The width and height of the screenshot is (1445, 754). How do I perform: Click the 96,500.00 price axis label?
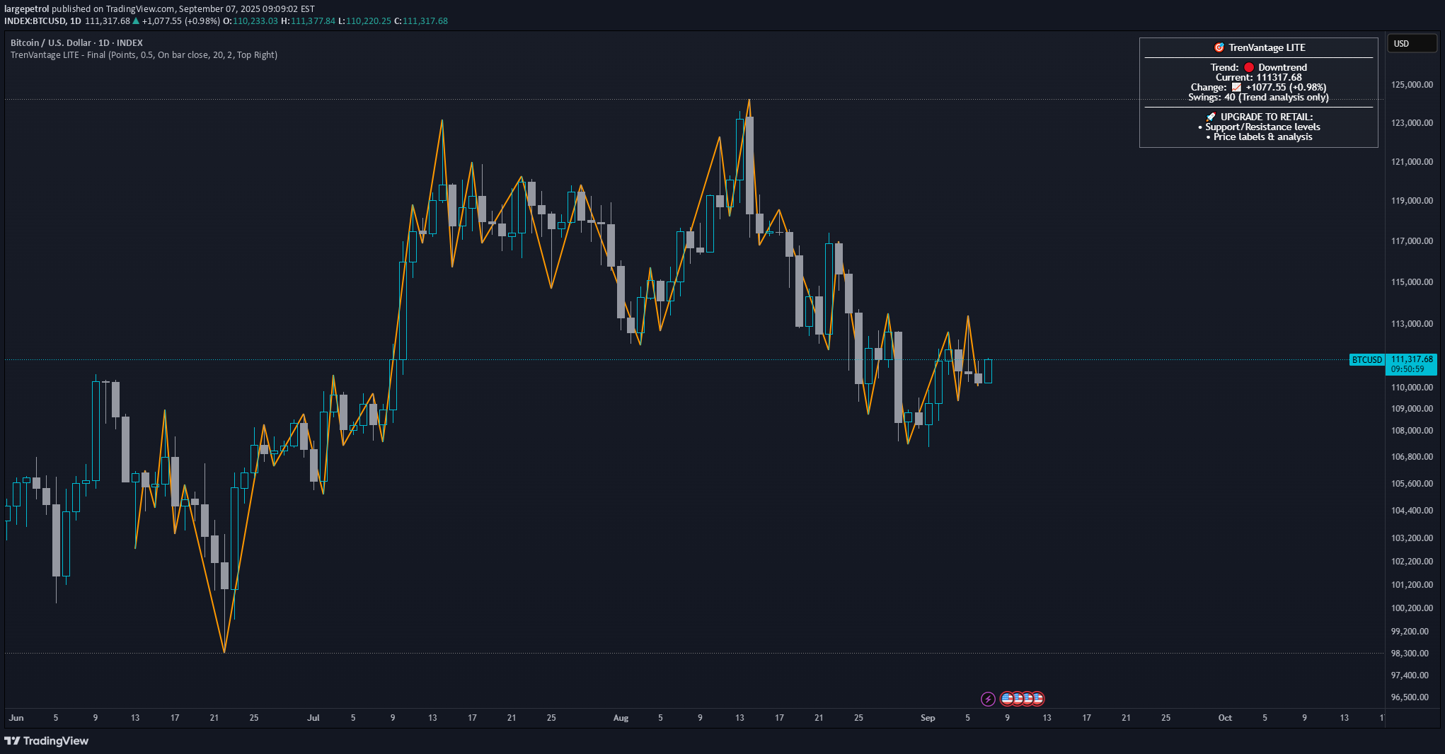tap(1410, 697)
